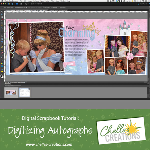Switch to the scanned_0001.tif document tab

59,10
